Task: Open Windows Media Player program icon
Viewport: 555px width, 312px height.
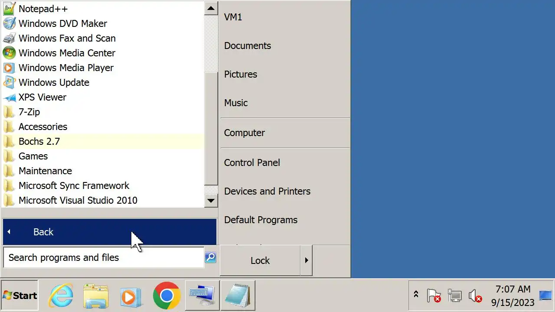Action: [9, 68]
